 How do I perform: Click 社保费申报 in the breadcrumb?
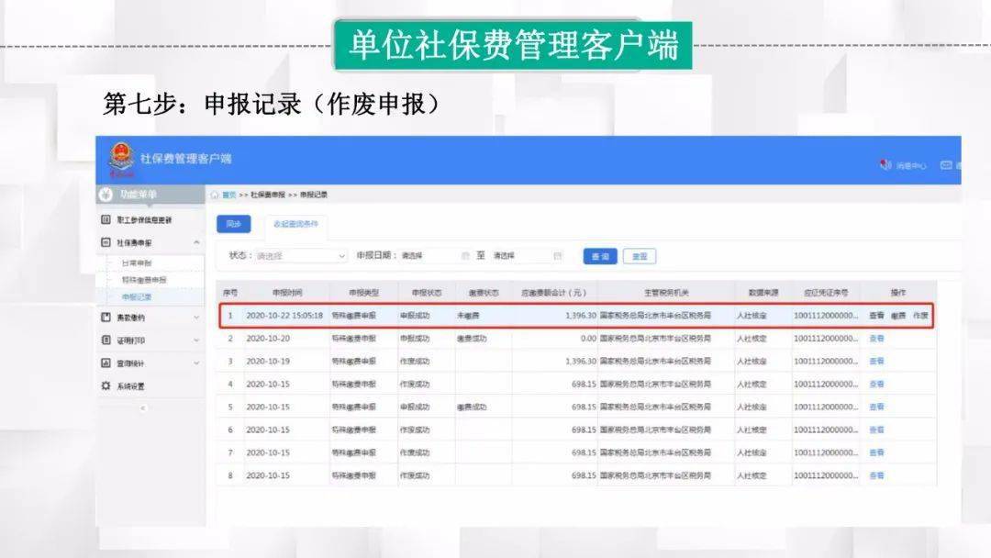coord(267,195)
